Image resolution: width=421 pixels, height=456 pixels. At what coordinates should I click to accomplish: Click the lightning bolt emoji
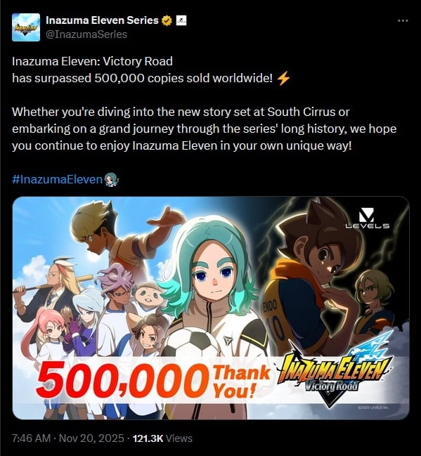pyautogui.click(x=283, y=79)
